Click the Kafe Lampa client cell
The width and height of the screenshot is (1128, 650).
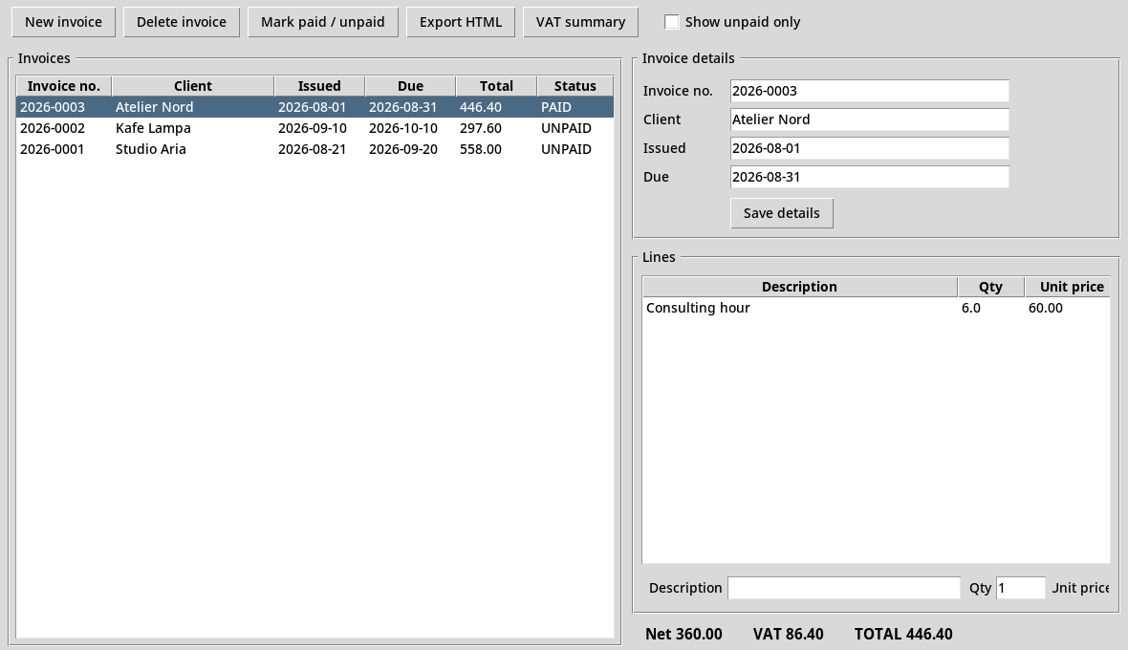(153, 128)
